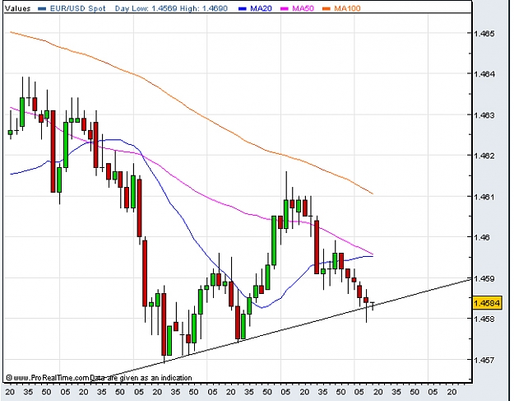The height and width of the screenshot is (401, 514).
Task: Click the yellow current price tag 1.4584
Action: click(487, 303)
